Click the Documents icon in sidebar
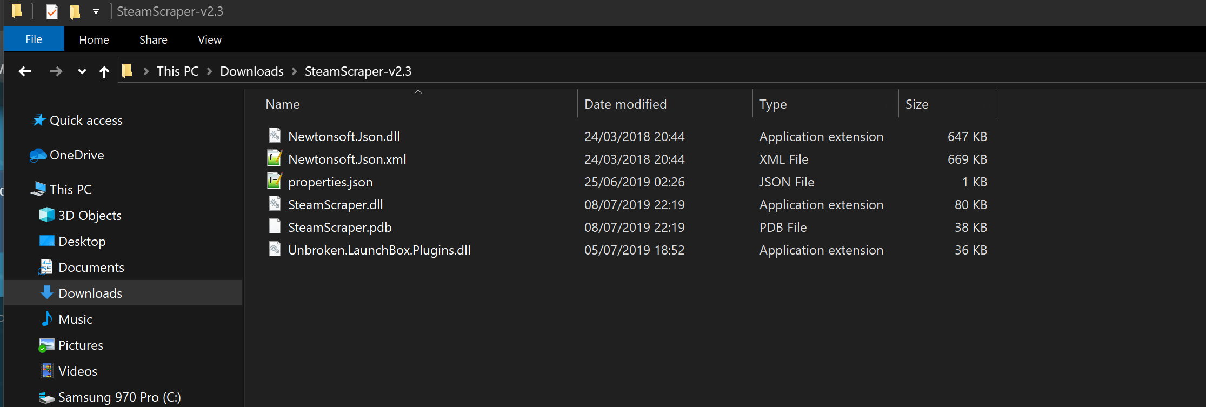 46,266
